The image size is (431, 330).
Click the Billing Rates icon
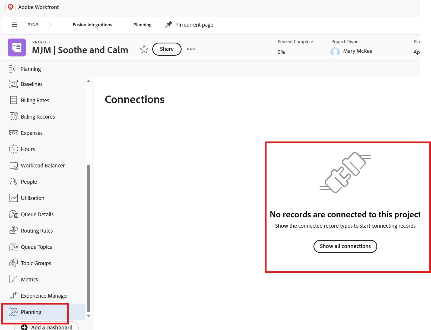[14, 100]
